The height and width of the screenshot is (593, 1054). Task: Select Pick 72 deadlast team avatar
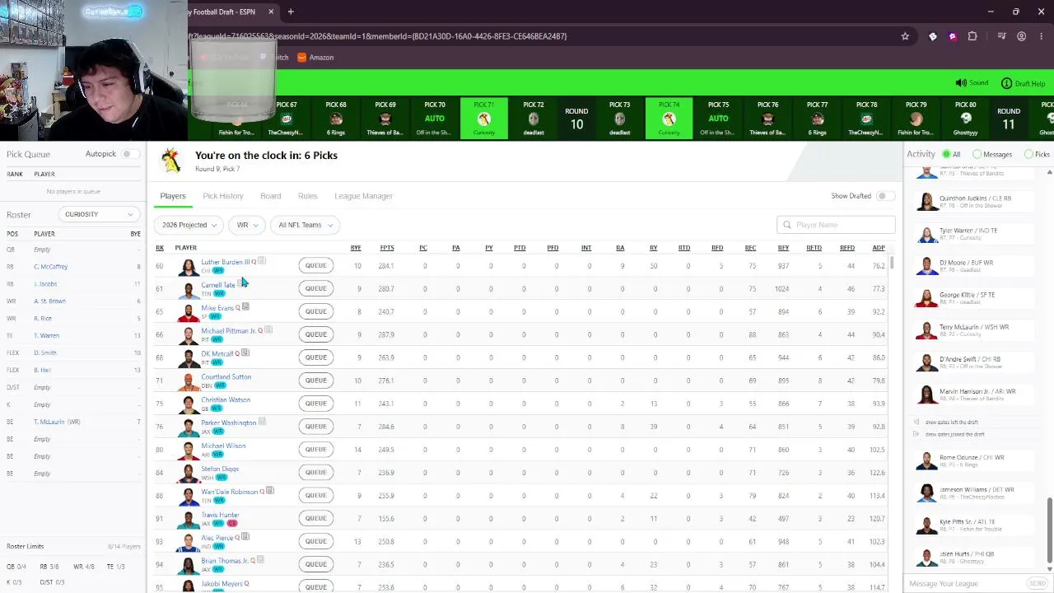coord(534,119)
